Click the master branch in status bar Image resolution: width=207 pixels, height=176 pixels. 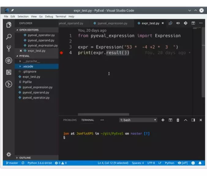[x=12, y=163]
